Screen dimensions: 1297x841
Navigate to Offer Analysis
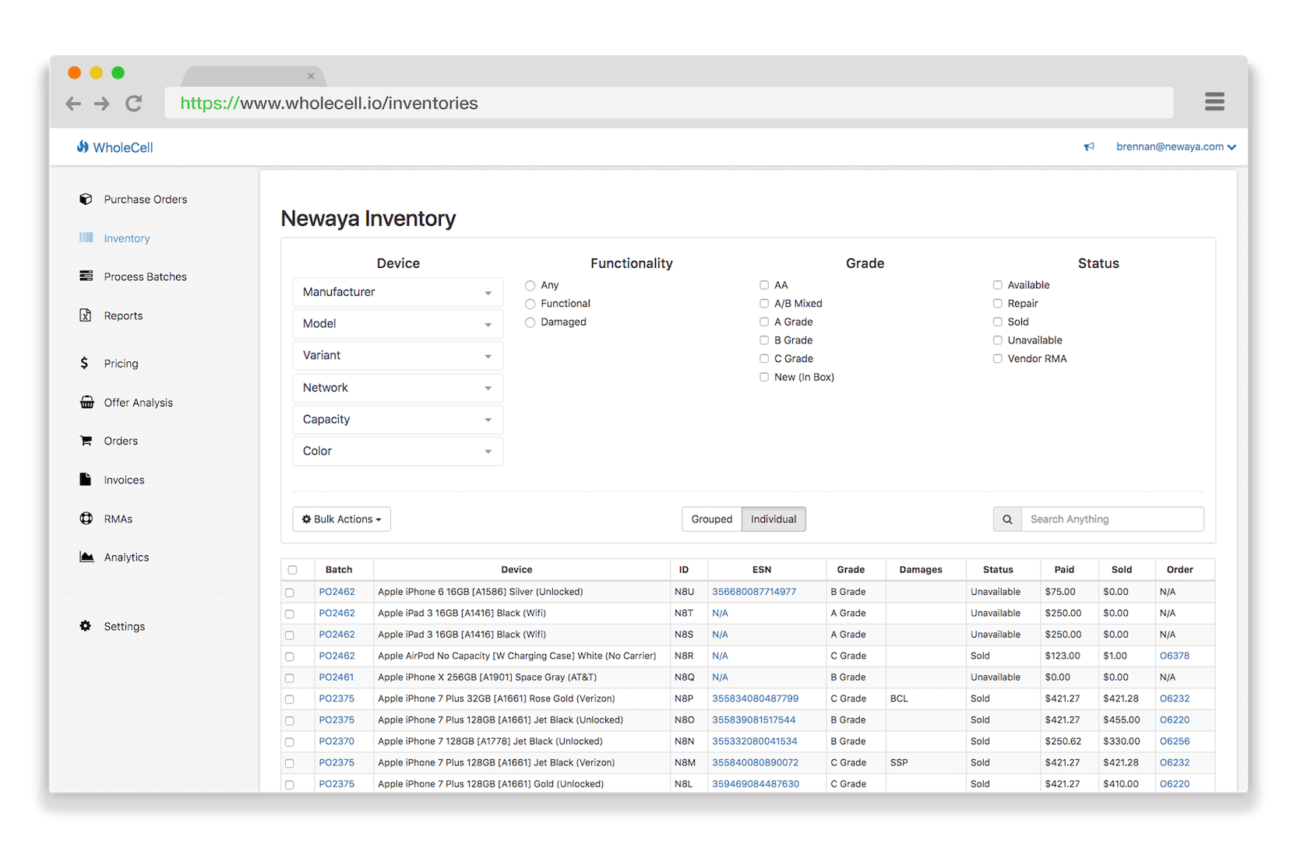pyautogui.click(x=139, y=403)
